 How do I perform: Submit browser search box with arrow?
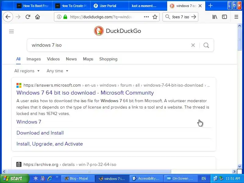pos(194,17)
